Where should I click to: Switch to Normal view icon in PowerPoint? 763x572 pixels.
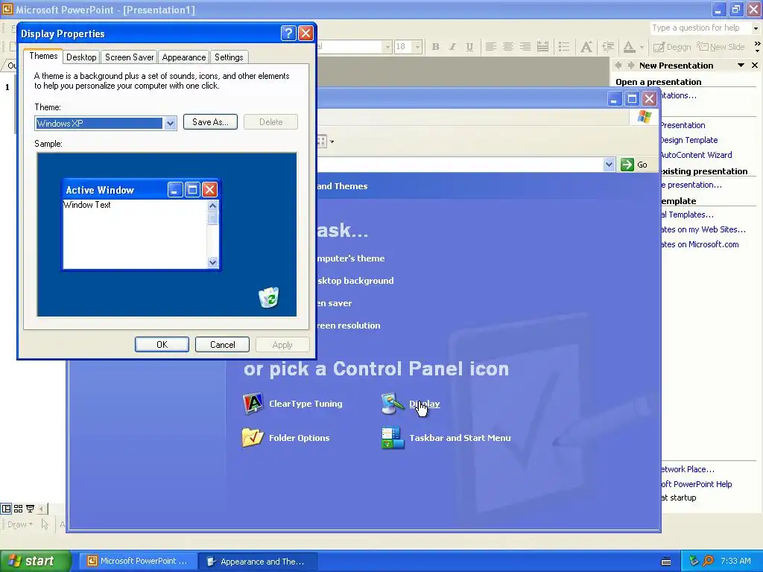coord(6,509)
